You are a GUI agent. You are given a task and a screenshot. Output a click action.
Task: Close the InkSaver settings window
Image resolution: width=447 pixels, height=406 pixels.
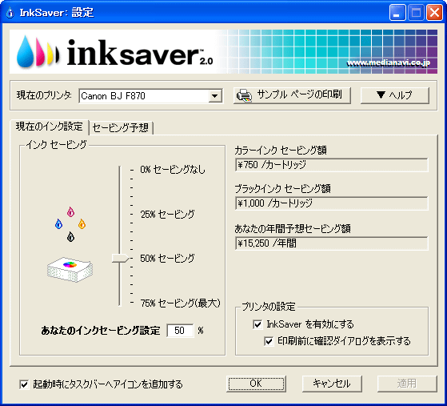[x=434, y=13]
